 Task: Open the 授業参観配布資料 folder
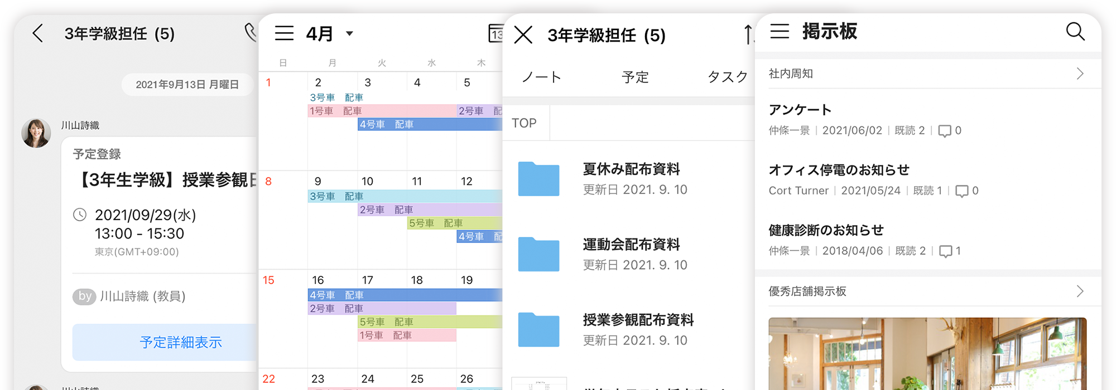click(x=631, y=329)
